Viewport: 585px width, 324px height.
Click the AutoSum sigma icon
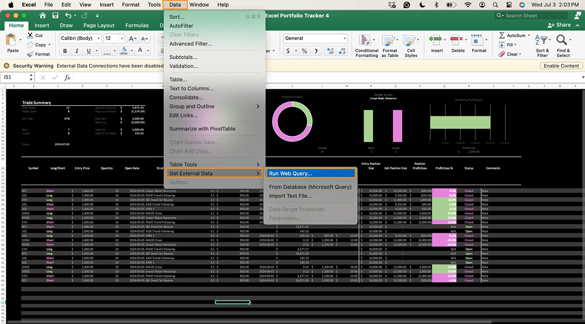pos(502,36)
